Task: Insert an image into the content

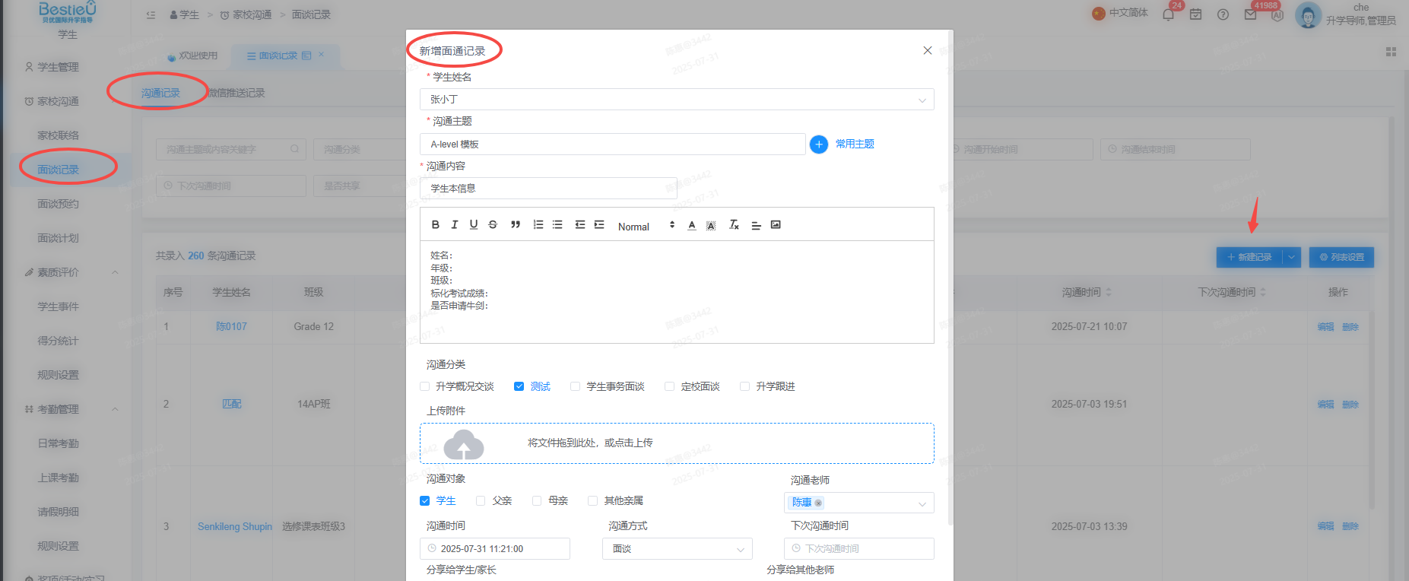Action: [776, 225]
